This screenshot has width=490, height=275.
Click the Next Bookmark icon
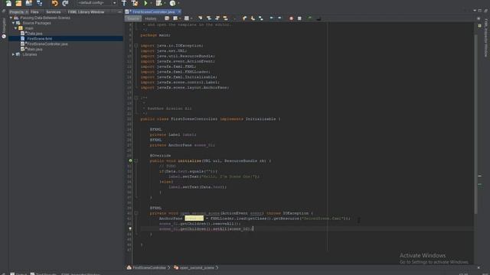click(253, 18)
